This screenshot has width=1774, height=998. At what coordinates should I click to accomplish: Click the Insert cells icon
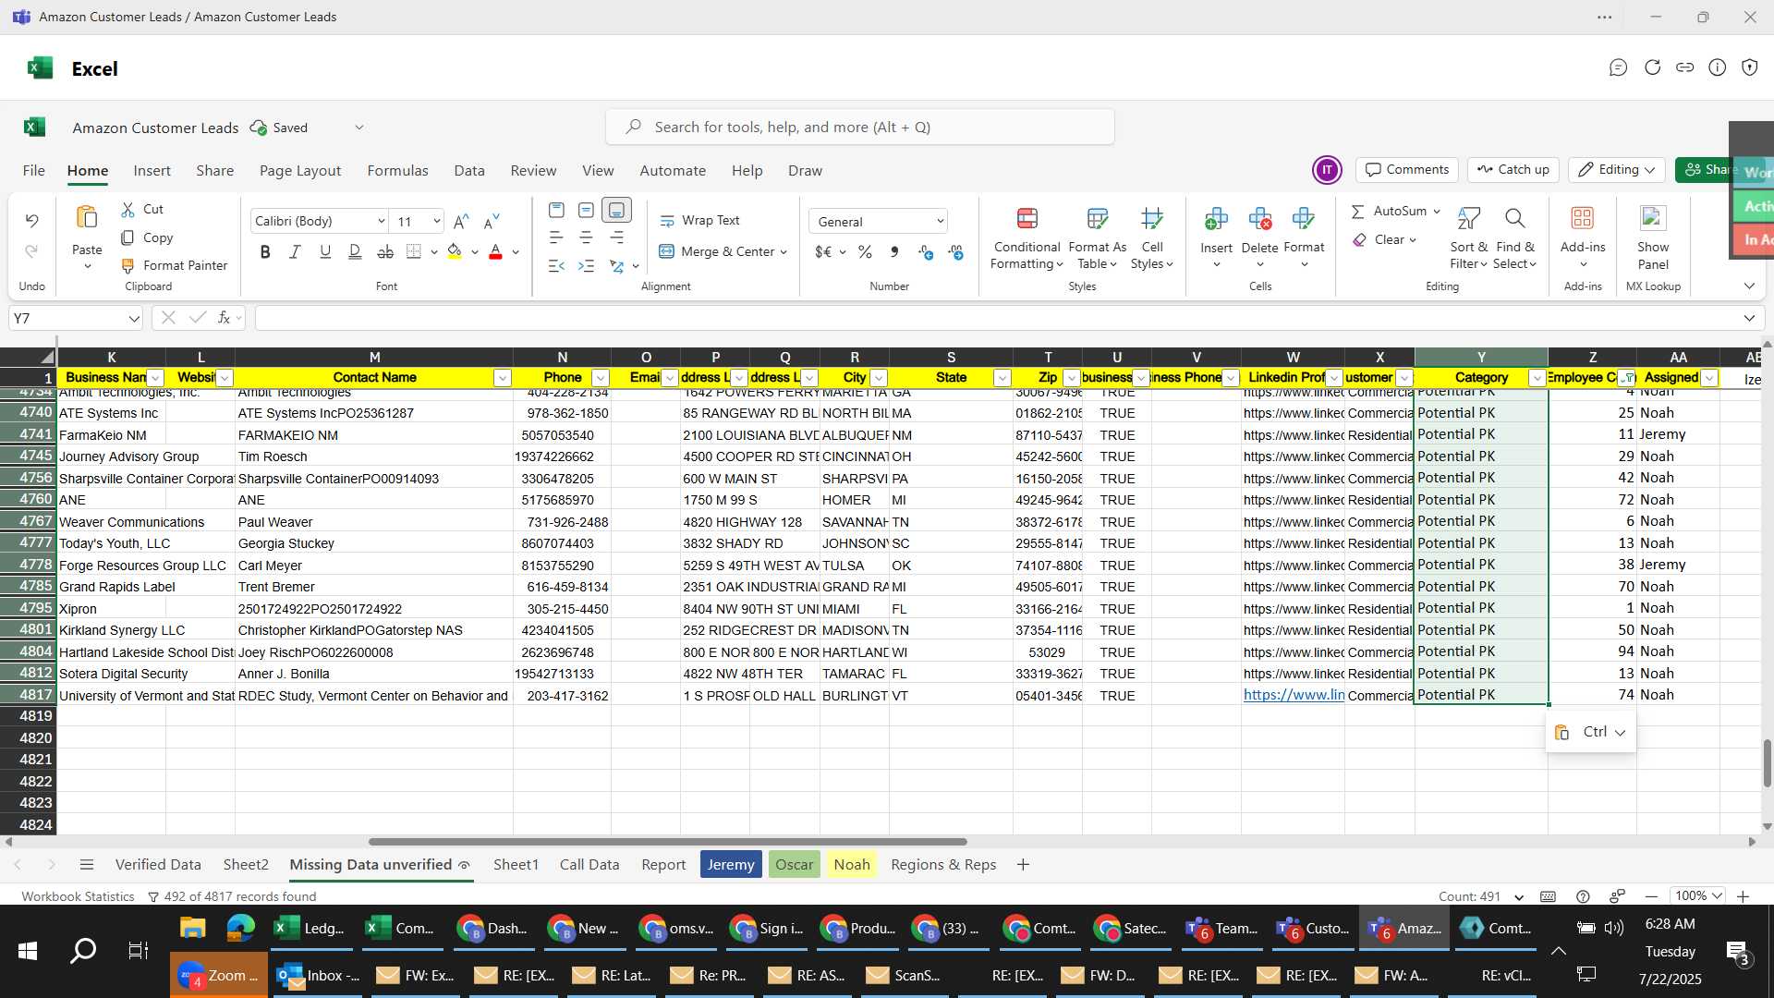pos(1216,219)
